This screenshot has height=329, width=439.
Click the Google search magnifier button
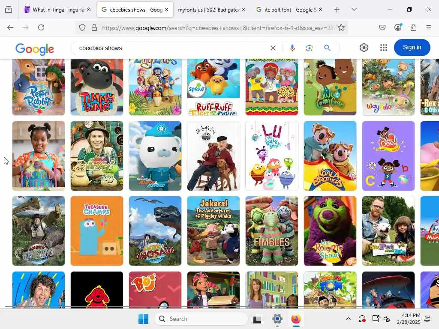tap(327, 48)
